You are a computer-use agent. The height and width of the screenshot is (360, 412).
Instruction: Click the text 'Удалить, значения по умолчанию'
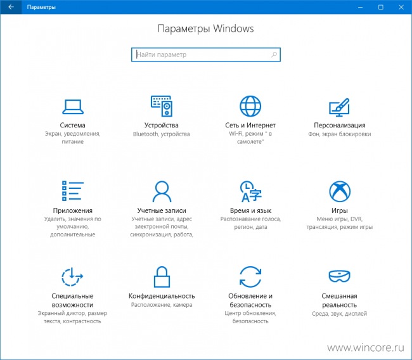pos(72,222)
